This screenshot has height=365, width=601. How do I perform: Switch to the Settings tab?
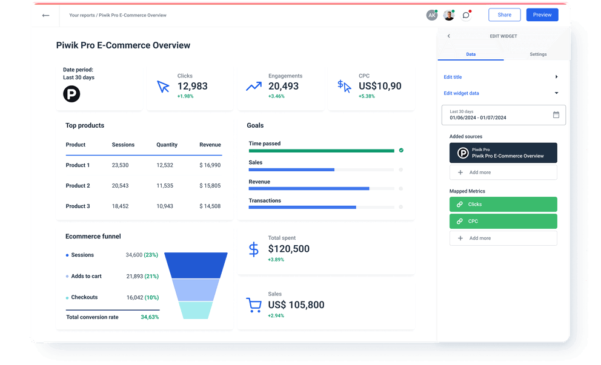click(538, 54)
